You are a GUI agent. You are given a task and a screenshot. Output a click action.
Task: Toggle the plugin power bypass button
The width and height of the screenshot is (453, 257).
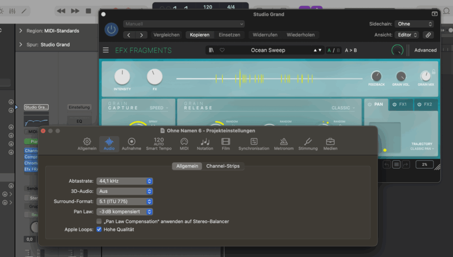coord(111,30)
